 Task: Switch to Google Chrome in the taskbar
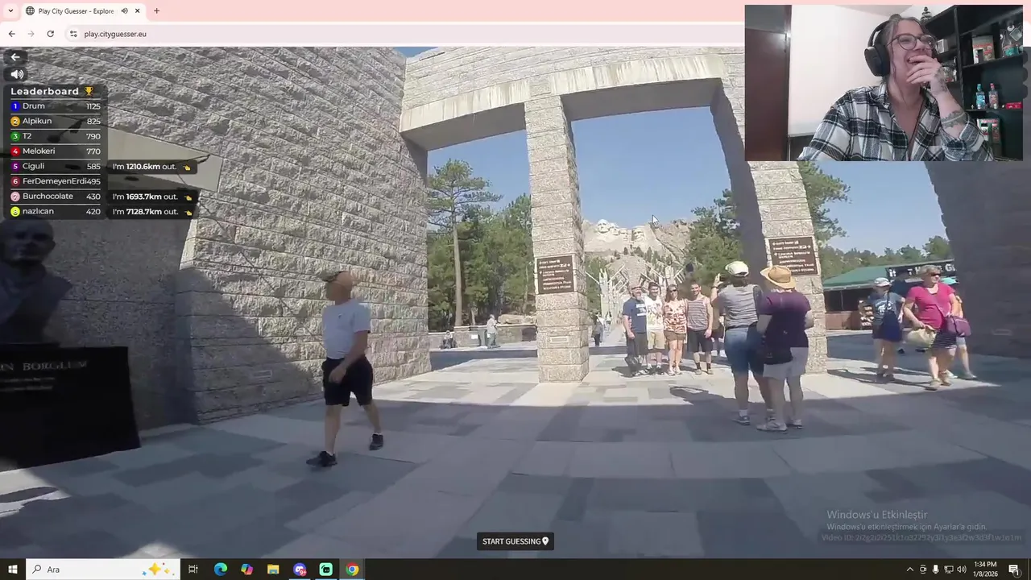click(352, 570)
